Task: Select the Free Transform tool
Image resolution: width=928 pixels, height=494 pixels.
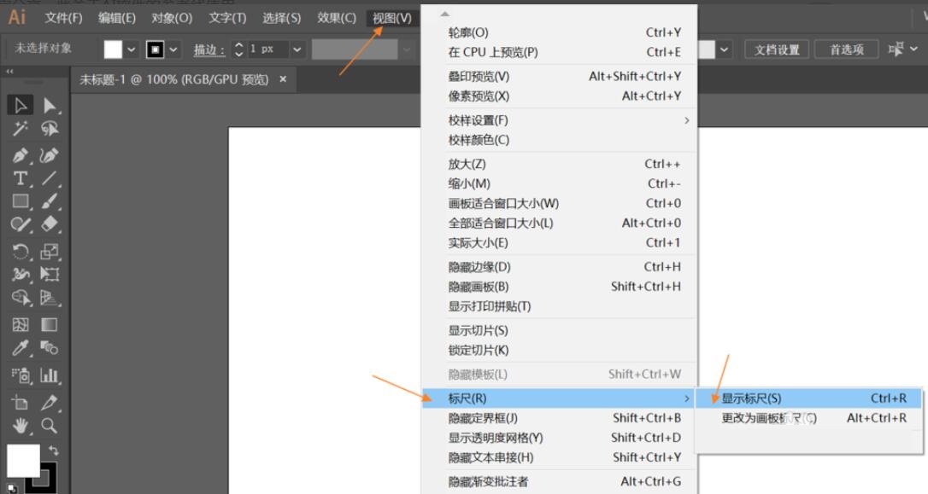Action: pyautogui.click(x=50, y=274)
